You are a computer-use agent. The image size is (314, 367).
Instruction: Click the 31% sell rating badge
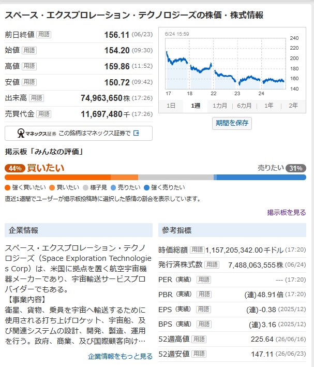click(x=296, y=168)
